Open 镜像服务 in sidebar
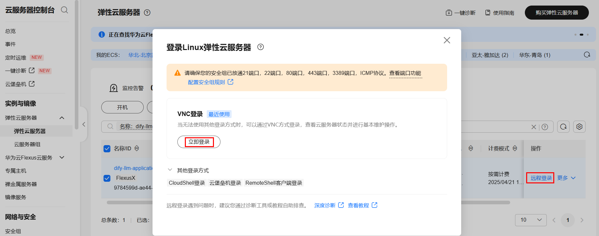This screenshot has width=599, height=236. coord(16,197)
